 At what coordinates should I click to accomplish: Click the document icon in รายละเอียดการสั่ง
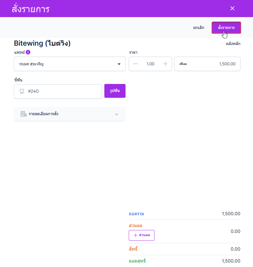coord(23,114)
